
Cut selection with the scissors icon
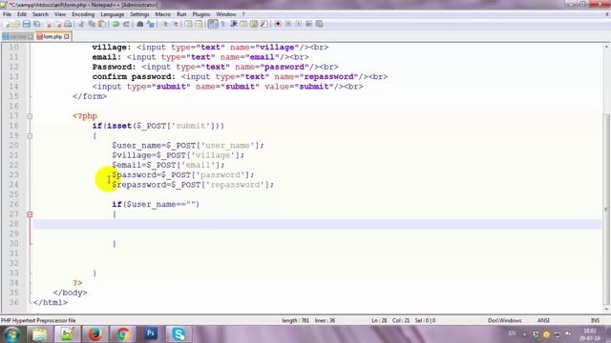click(x=81, y=24)
